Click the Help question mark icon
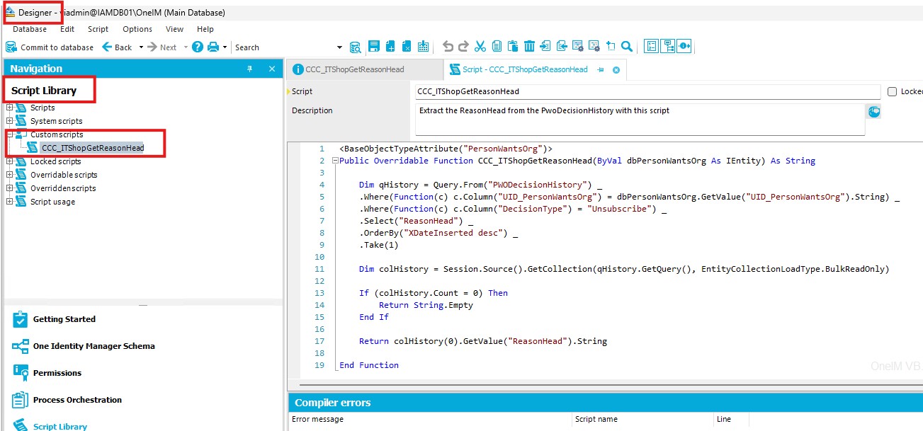Viewport: 923px width, 431px height. point(198,47)
